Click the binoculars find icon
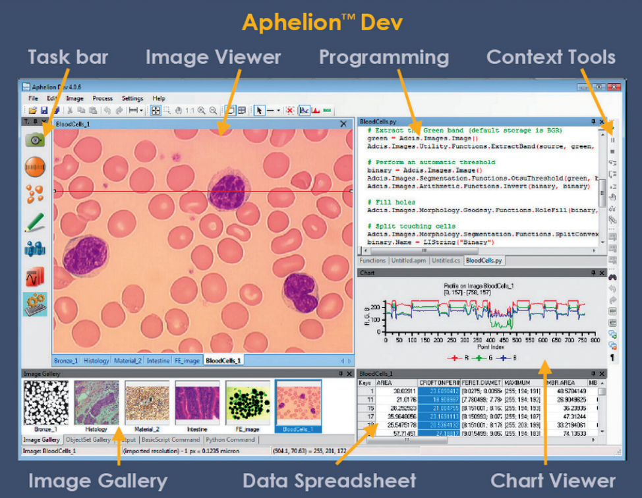This screenshot has height=498, width=642. pos(613,277)
